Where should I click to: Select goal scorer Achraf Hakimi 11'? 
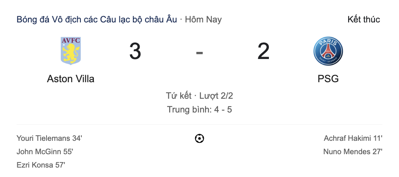click(x=353, y=138)
